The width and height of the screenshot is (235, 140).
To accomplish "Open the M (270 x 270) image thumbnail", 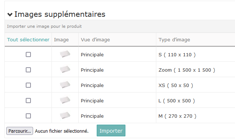I will [65, 115].
